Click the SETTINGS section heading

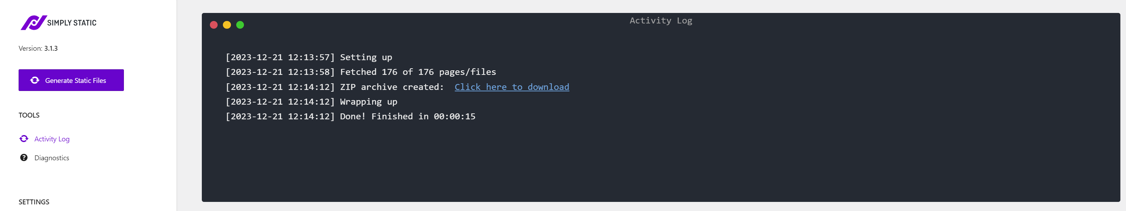(x=34, y=202)
